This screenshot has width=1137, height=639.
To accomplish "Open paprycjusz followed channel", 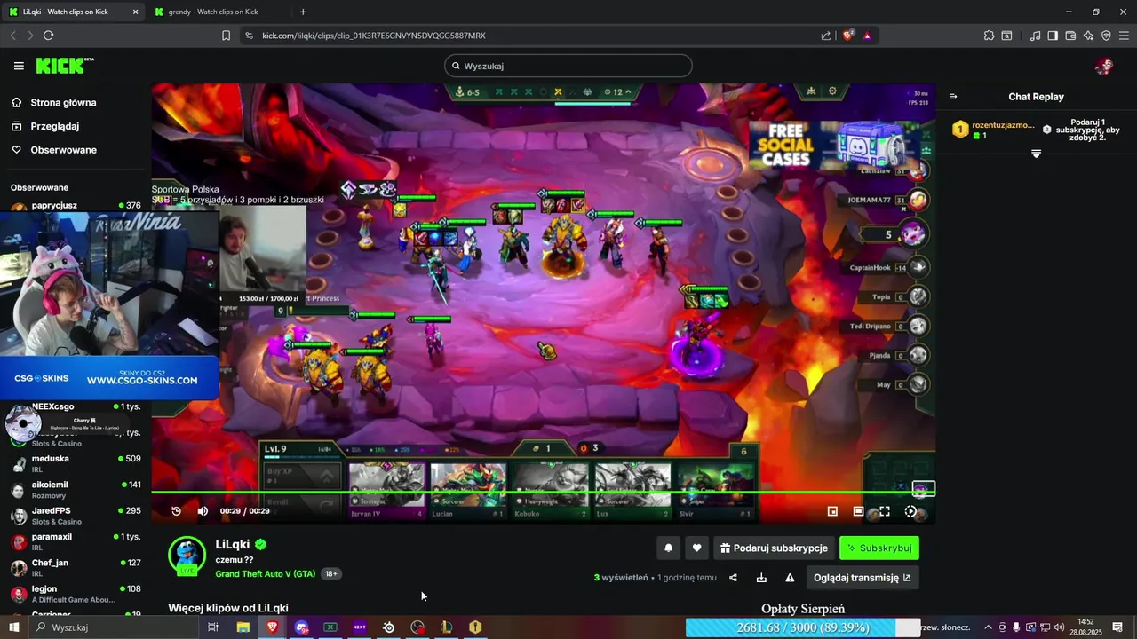I will [76, 206].
